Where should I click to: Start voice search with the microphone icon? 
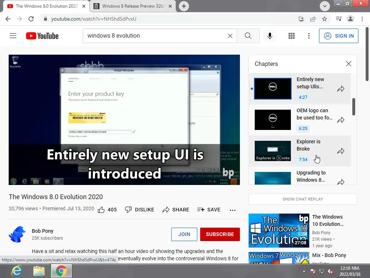coord(270,36)
